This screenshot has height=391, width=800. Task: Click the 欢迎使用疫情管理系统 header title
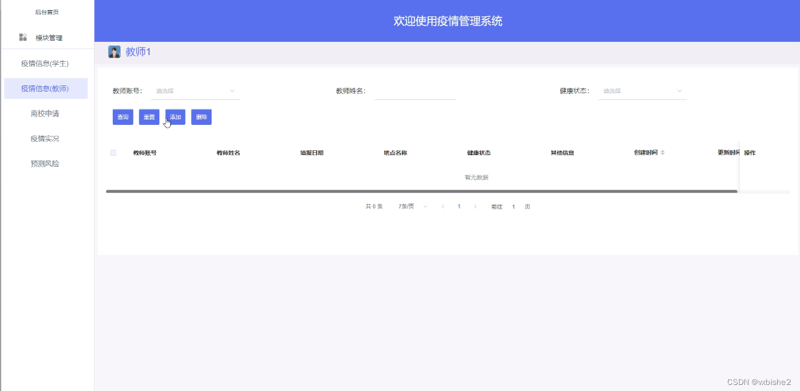448,21
